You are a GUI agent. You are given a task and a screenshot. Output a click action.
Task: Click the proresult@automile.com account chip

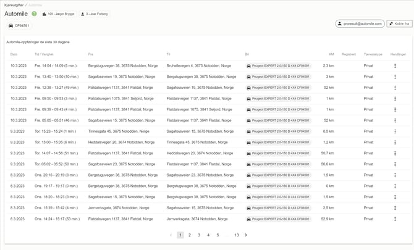click(x=360, y=23)
